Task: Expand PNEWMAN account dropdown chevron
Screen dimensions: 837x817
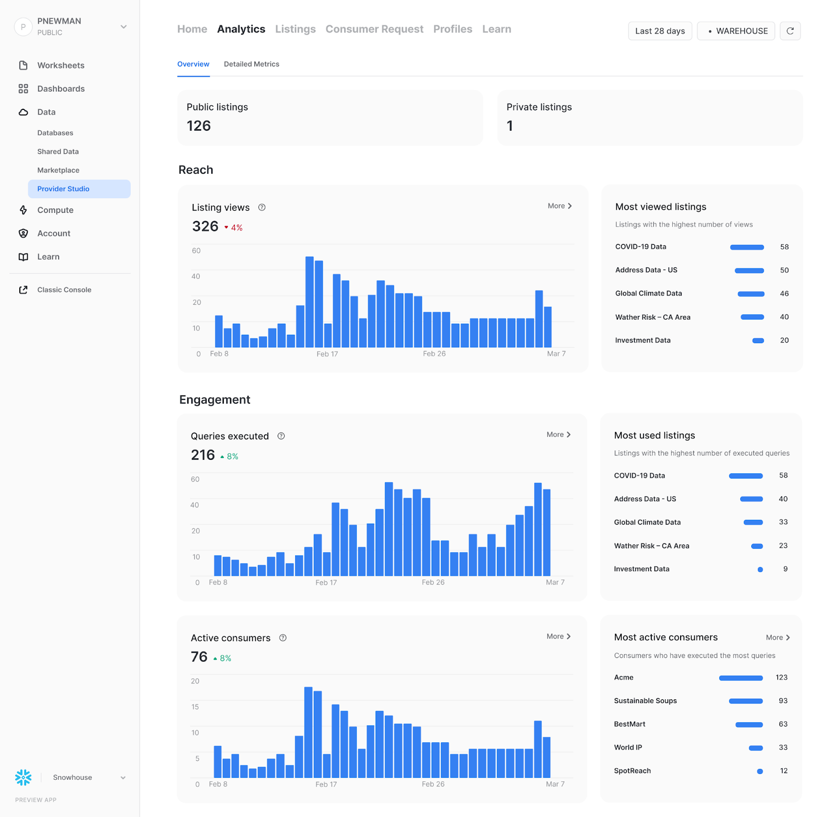Action: (x=123, y=27)
